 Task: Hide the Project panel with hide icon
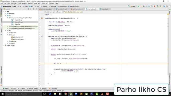(37, 9)
